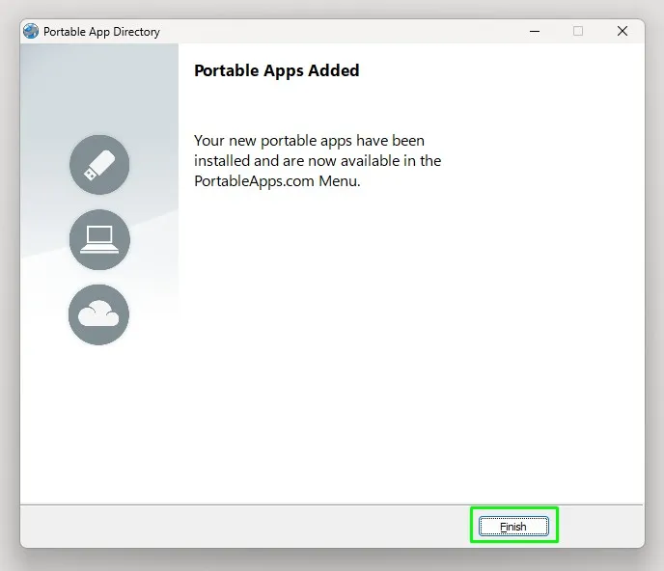Click the "PortableApps.com Menu" text
This screenshot has width=664, height=571.
[x=277, y=181]
